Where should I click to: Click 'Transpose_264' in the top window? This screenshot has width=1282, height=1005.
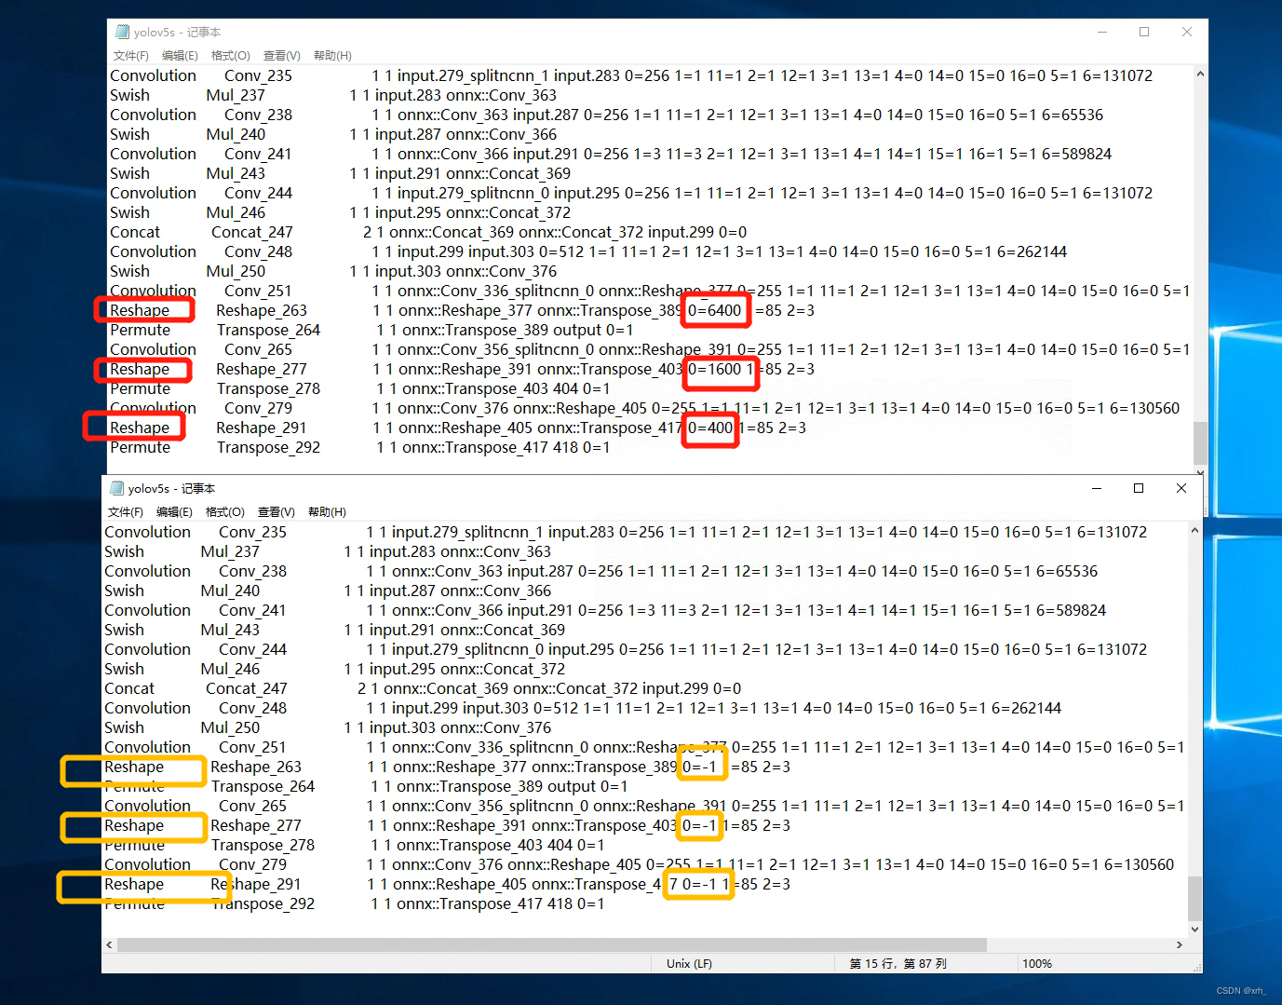pos(268,330)
